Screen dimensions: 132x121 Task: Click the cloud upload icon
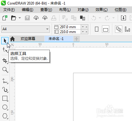click(45, 18)
